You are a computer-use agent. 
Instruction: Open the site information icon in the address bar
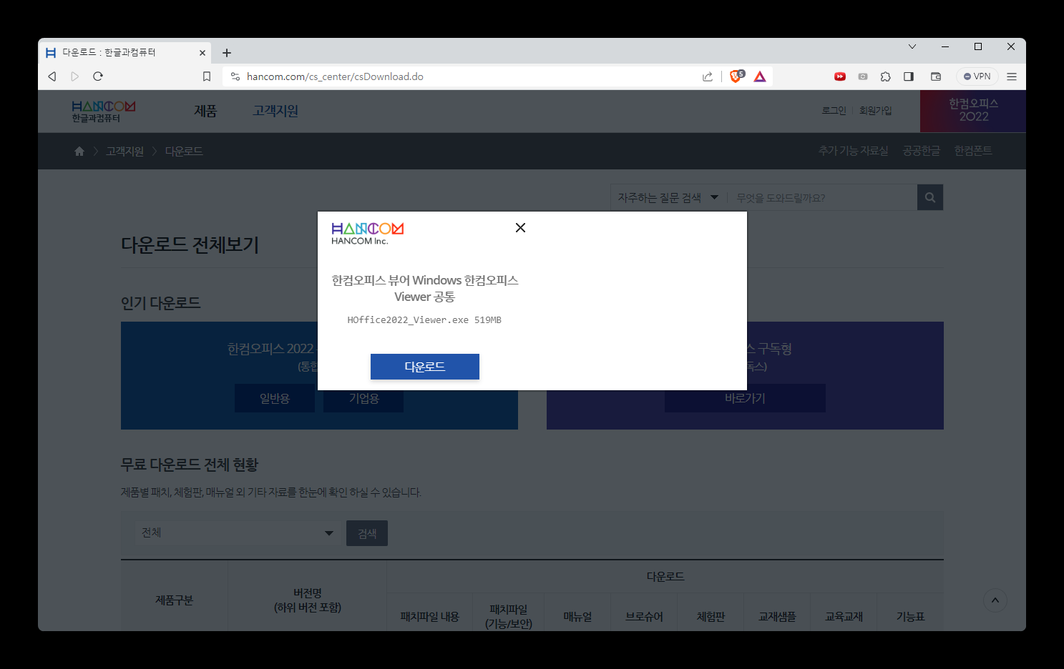tap(235, 76)
